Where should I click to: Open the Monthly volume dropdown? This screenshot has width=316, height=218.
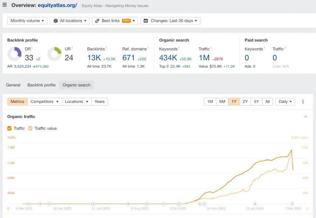[x=28, y=21]
